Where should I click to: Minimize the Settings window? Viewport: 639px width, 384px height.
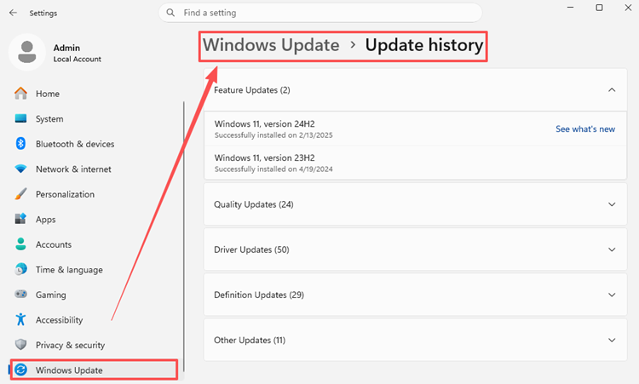click(570, 8)
